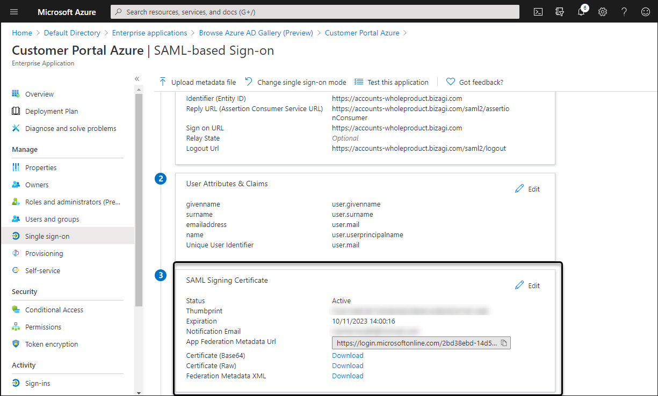Click the Conditional Access icon
The image size is (658, 396).
coord(16,310)
